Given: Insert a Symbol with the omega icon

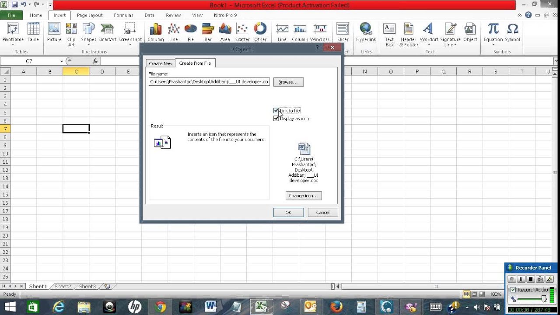Looking at the screenshot, I should click(513, 32).
